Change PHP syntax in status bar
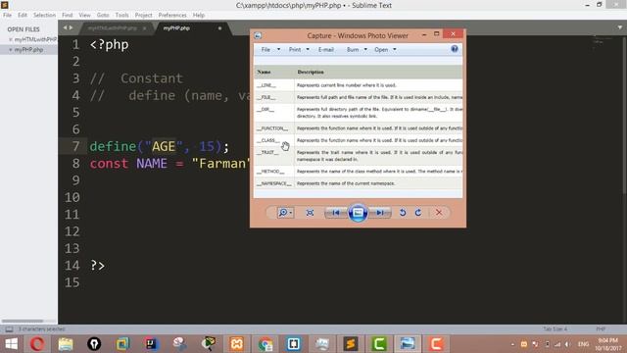627x353 pixels. point(601,329)
